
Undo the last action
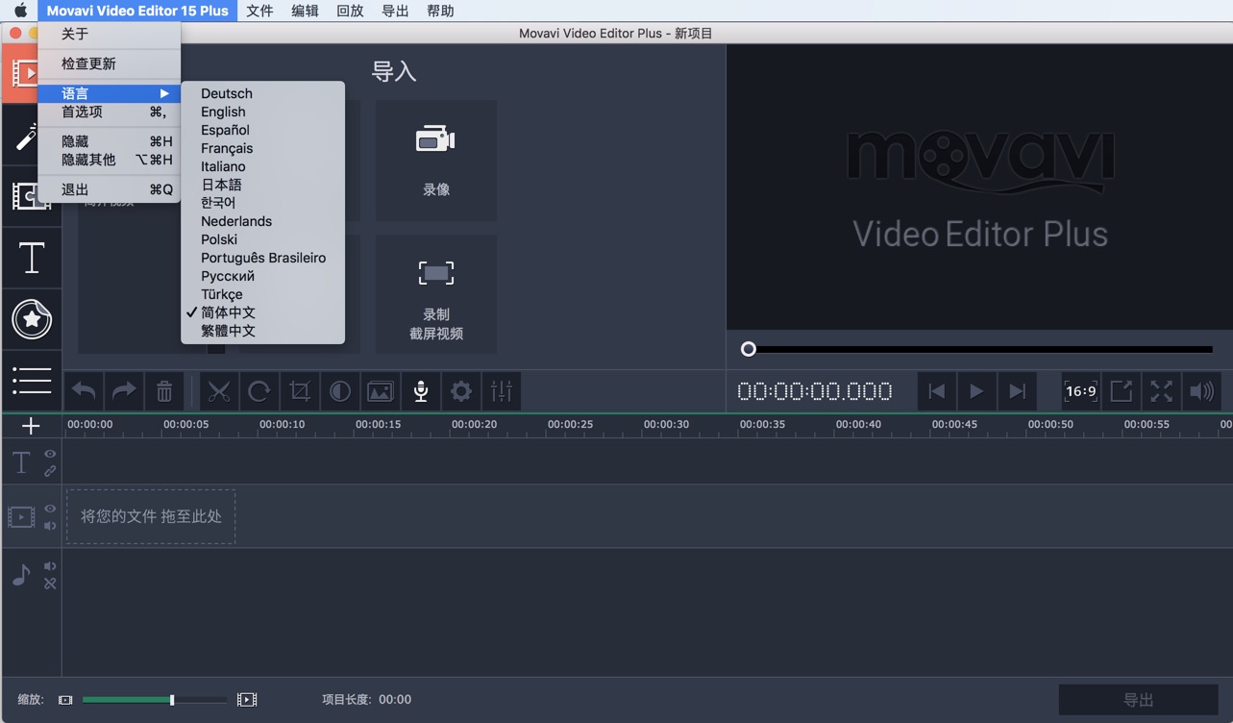83,390
